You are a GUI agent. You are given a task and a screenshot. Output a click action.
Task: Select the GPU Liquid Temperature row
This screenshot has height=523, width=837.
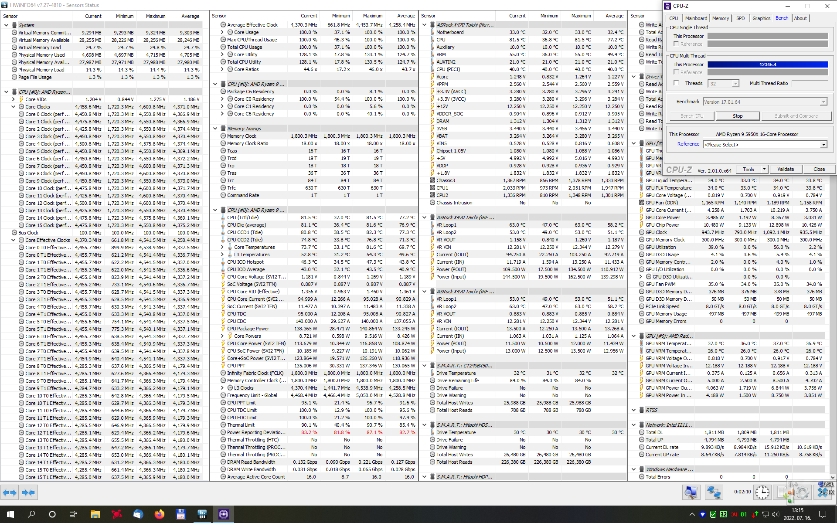[x=731, y=180]
